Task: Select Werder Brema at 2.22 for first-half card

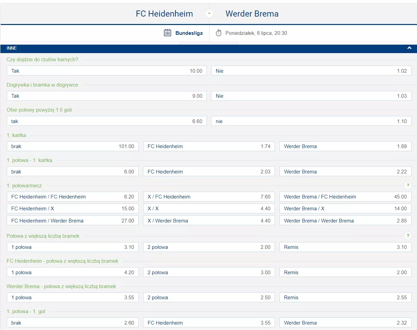Action: [345, 171]
